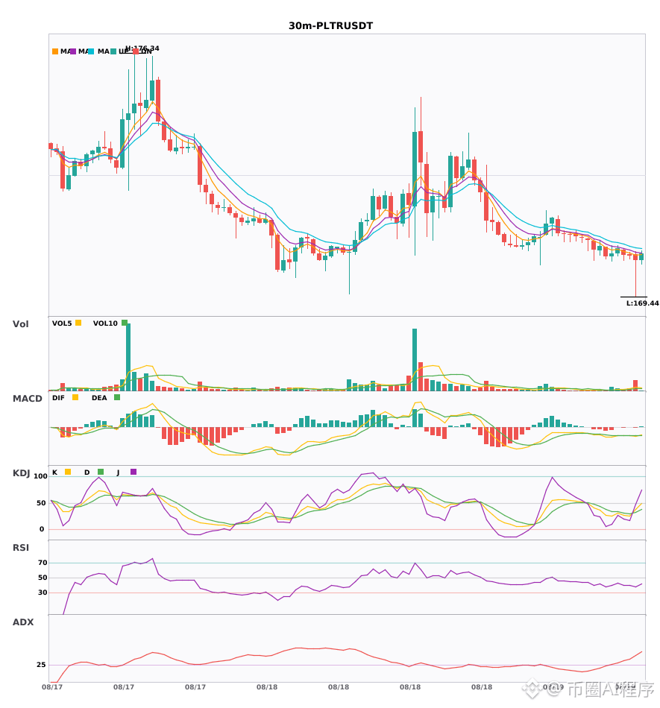This screenshot has height=708, width=660.
Task: Click the yellow DIF legend swatch
Action: pyautogui.click(x=75, y=397)
